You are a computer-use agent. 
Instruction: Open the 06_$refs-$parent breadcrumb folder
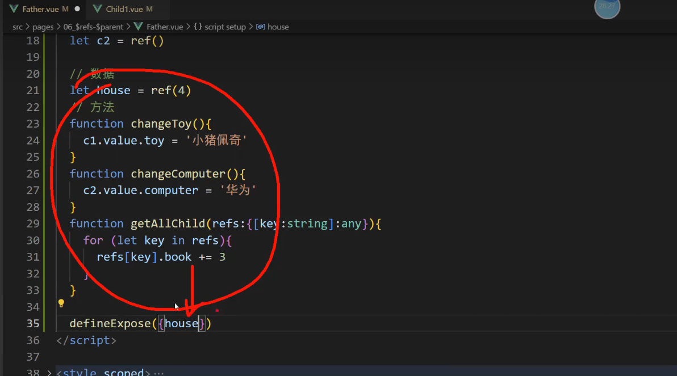(x=93, y=27)
